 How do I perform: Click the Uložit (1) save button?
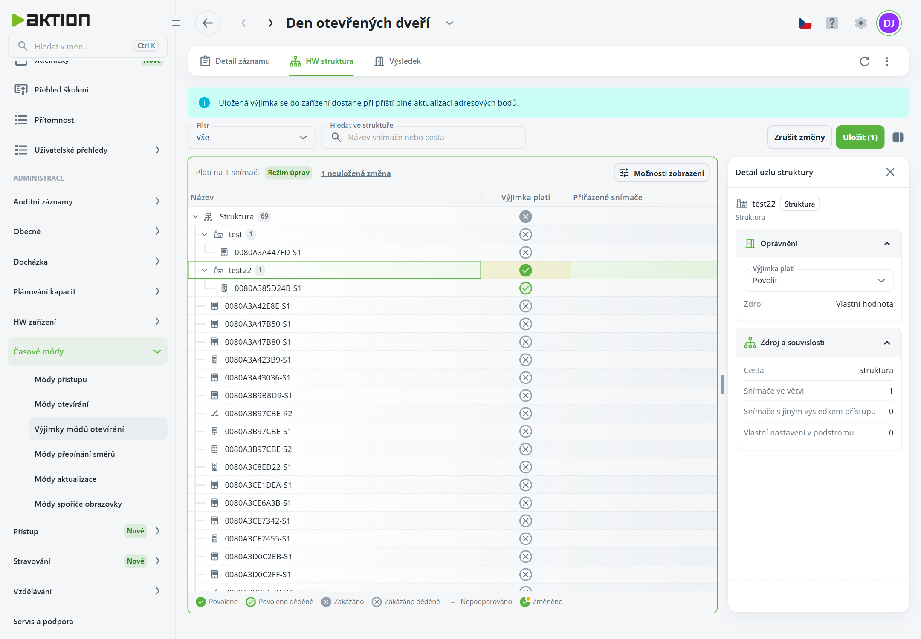coord(860,137)
